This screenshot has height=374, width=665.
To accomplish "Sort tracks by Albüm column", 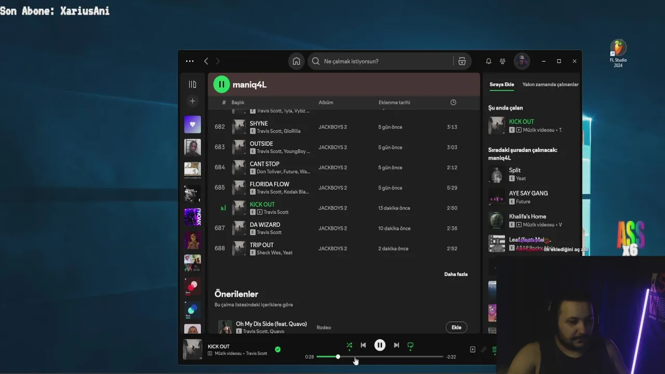I will coord(326,102).
